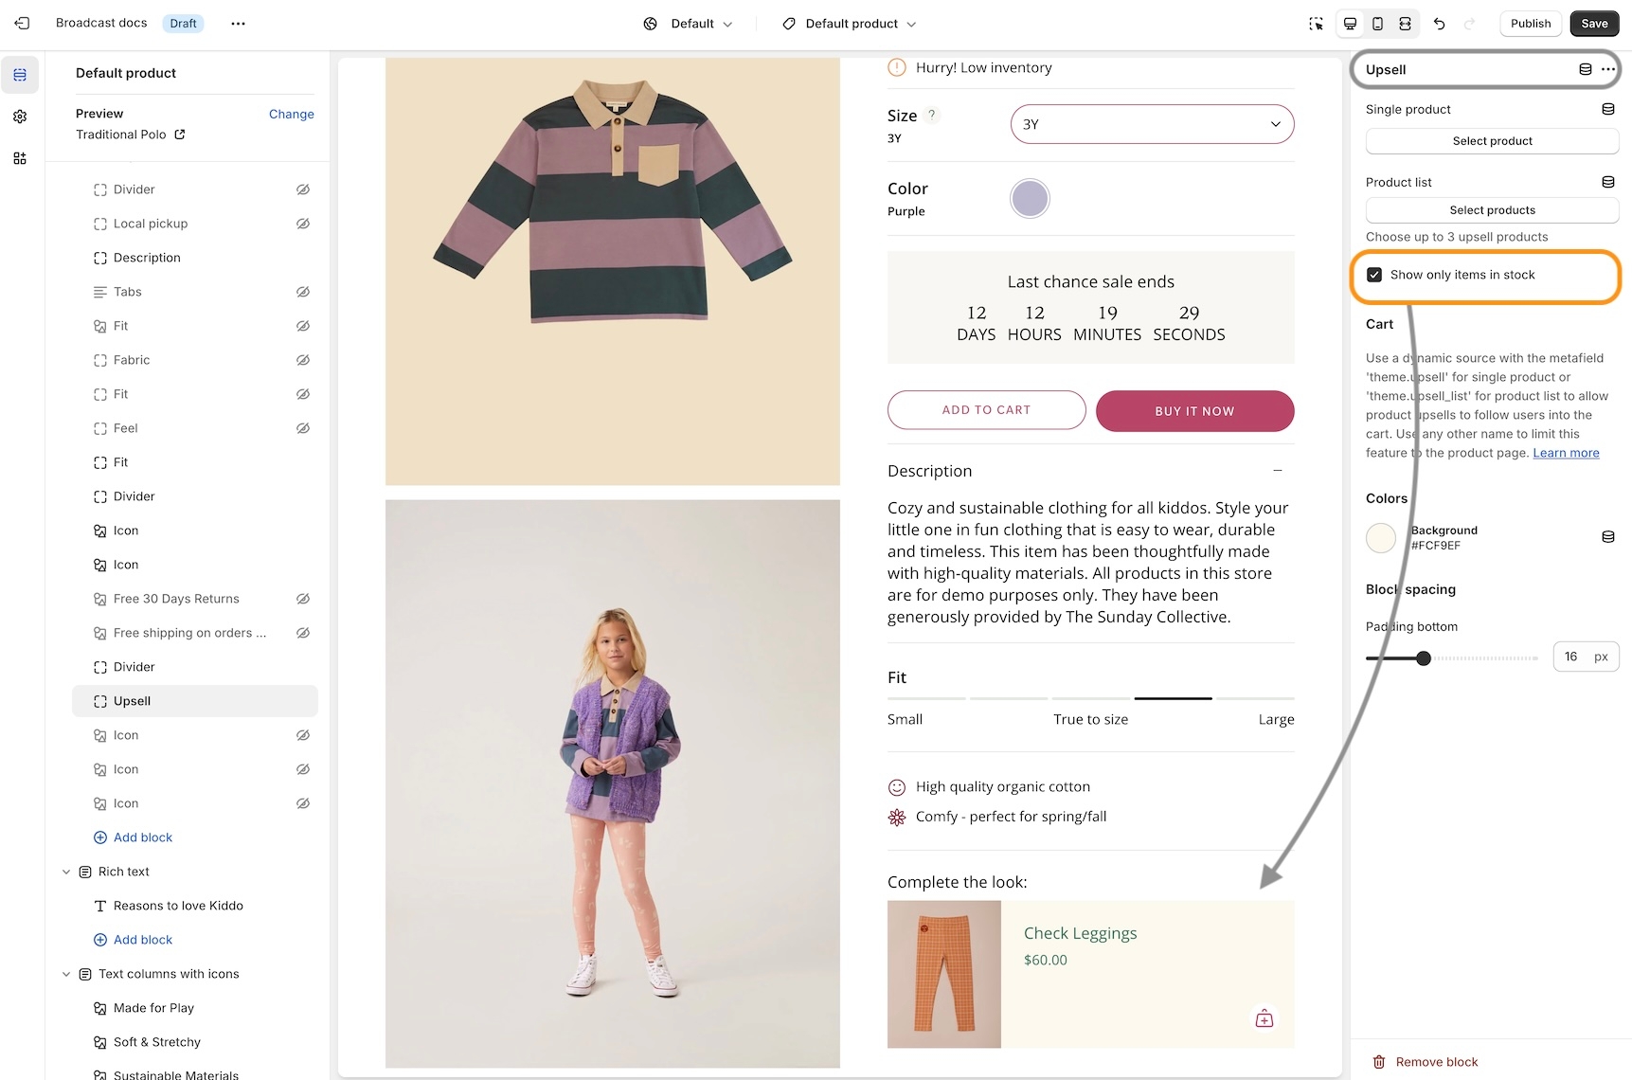Viewport: 1632px width, 1080px height.
Task: Click the Background color swatch
Action: 1381,538
